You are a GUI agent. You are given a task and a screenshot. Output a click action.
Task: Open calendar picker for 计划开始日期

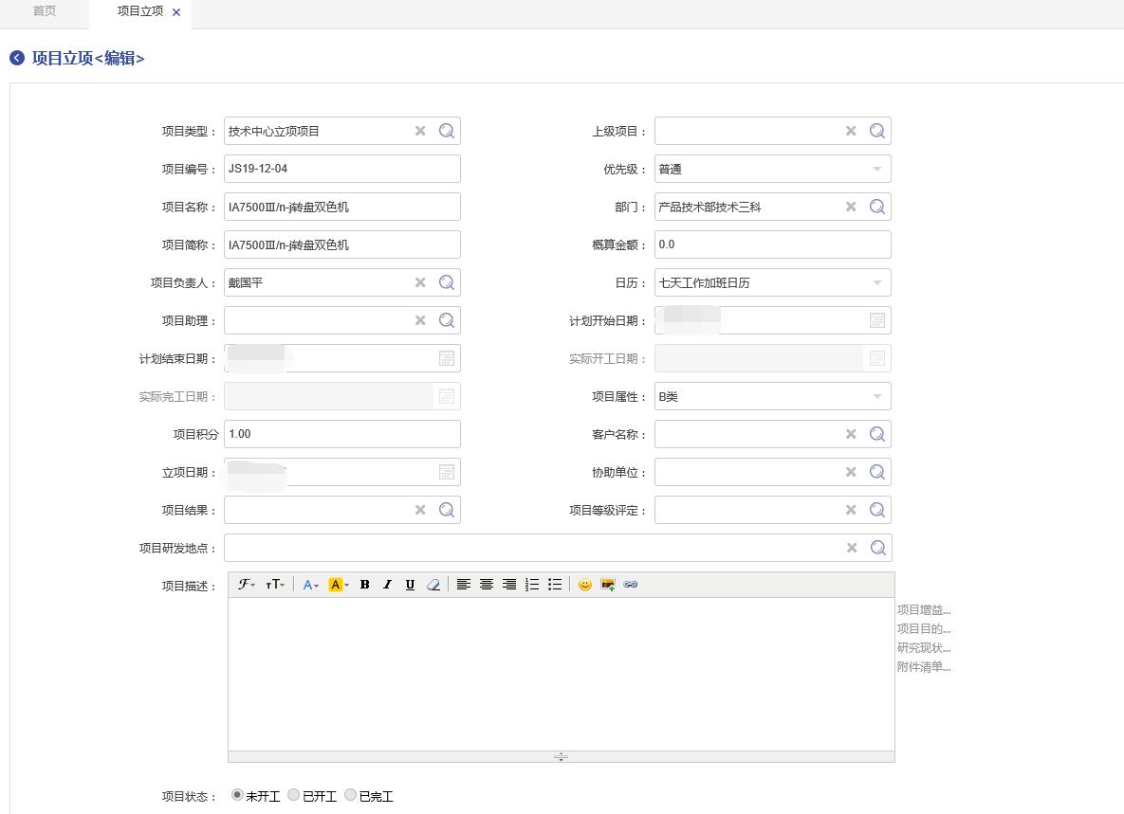point(877,320)
